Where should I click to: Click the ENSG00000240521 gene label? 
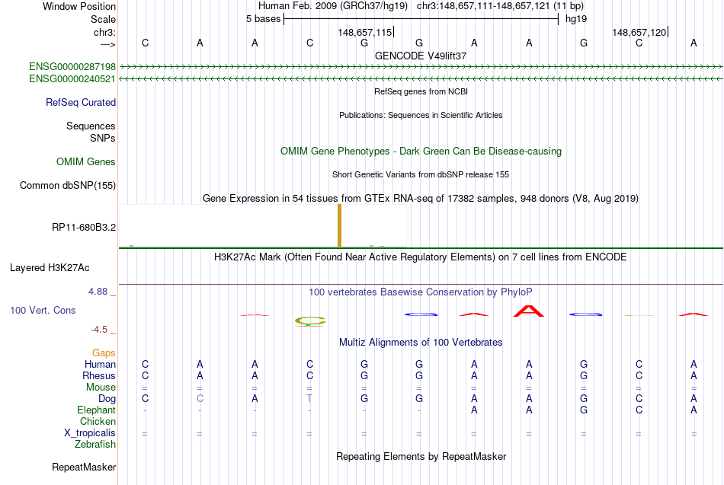(72, 79)
